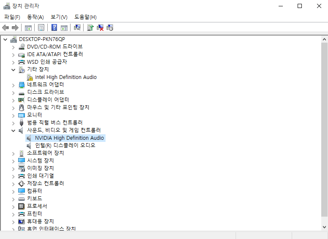Click the scrollbar down arrow
Image resolution: width=328 pixels, height=239 pixels.
(325, 227)
